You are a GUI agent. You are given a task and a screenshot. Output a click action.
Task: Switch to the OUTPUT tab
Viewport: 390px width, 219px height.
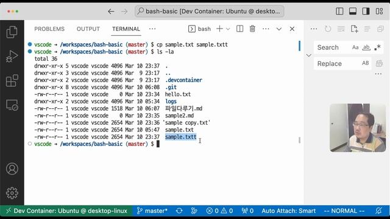point(88,29)
